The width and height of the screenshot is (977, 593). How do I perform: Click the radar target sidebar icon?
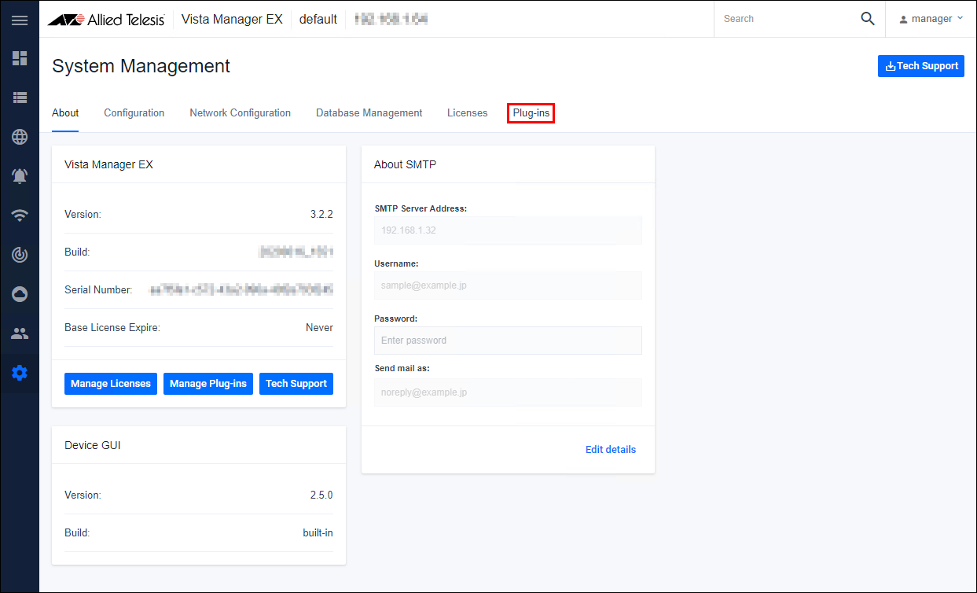coord(20,255)
